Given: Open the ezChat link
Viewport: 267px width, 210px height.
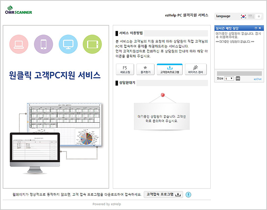Looking at the screenshot, I should (x=257, y=79).
